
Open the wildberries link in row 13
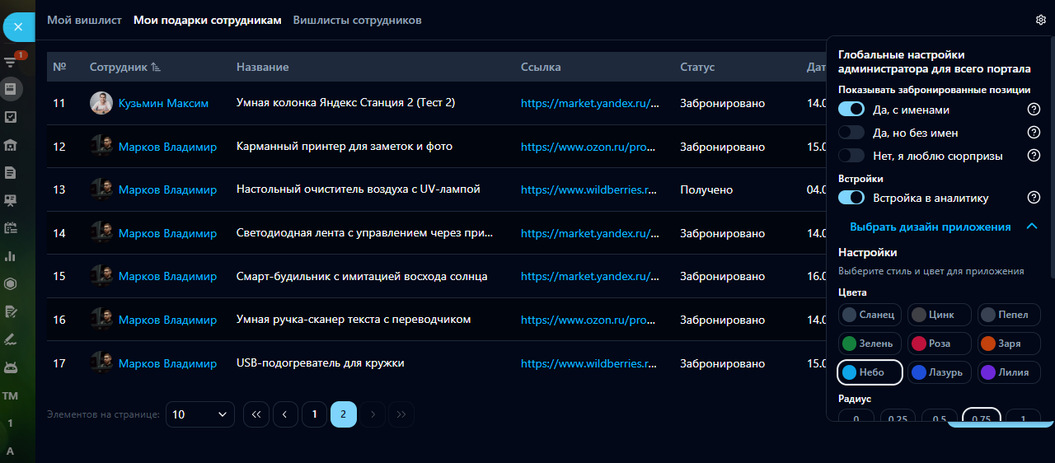pyautogui.click(x=591, y=189)
